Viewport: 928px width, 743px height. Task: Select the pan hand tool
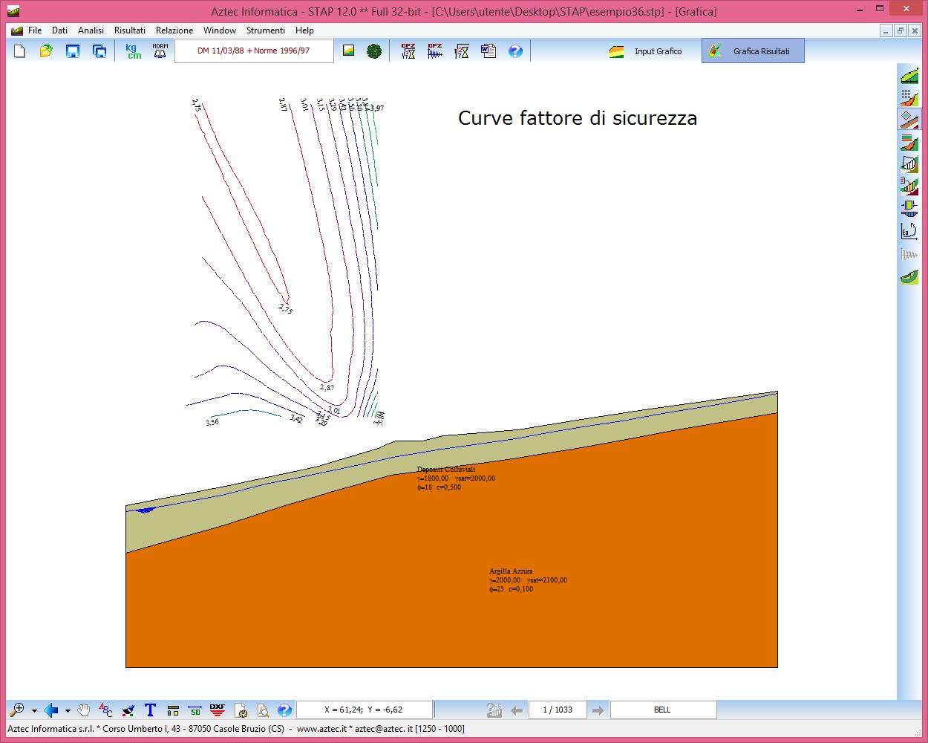point(84,710)
